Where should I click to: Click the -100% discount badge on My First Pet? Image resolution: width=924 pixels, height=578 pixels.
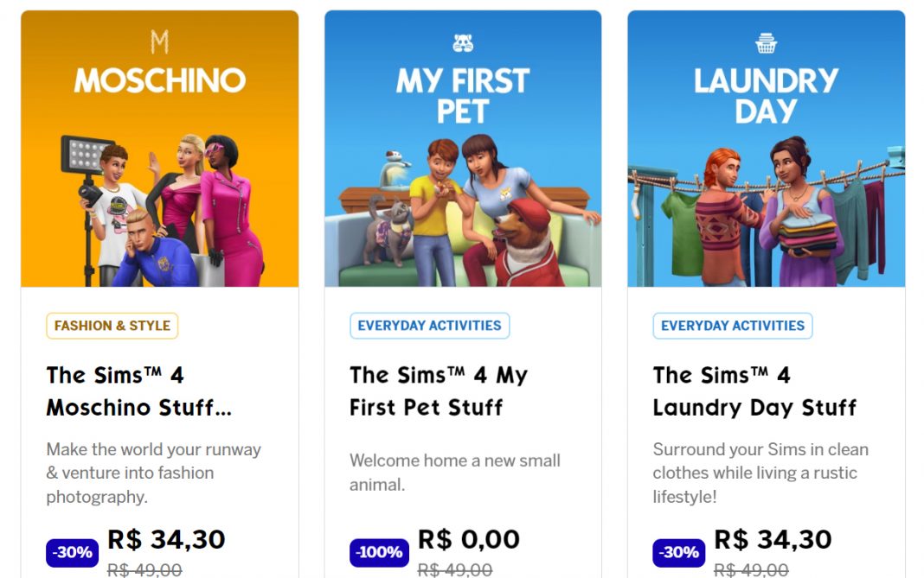pos(378,552)
